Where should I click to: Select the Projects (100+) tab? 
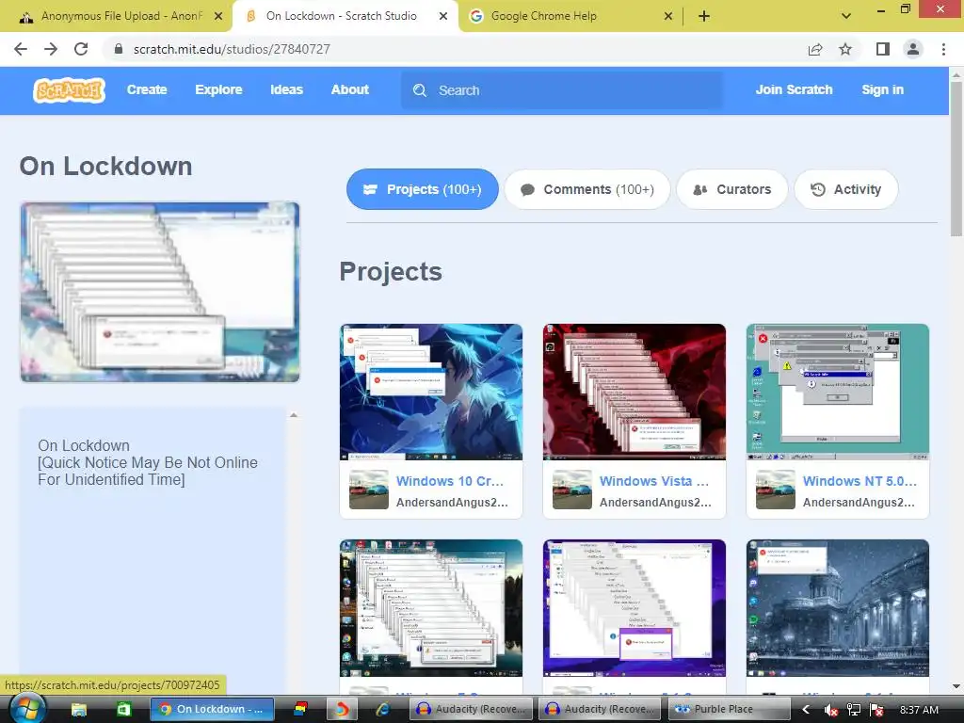pyautogui.click(x=423, y=189)
